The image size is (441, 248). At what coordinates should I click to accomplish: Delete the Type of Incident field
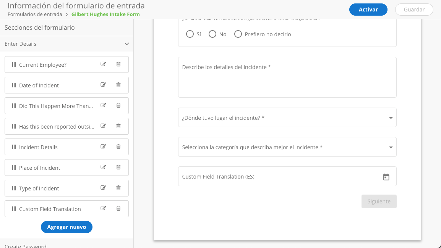point(118,188)
